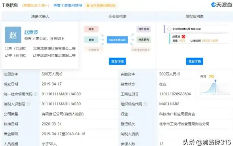Click the 辽宁（共1家）region label
This screenshot has height=146, width=233.
pos(15,55)
